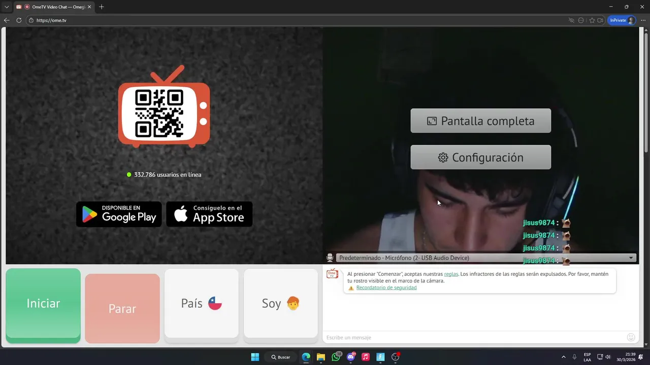Click the system tray microphone icon
Image resolution: width=650 pixels, height=365 pixels.
pos(574,357)
